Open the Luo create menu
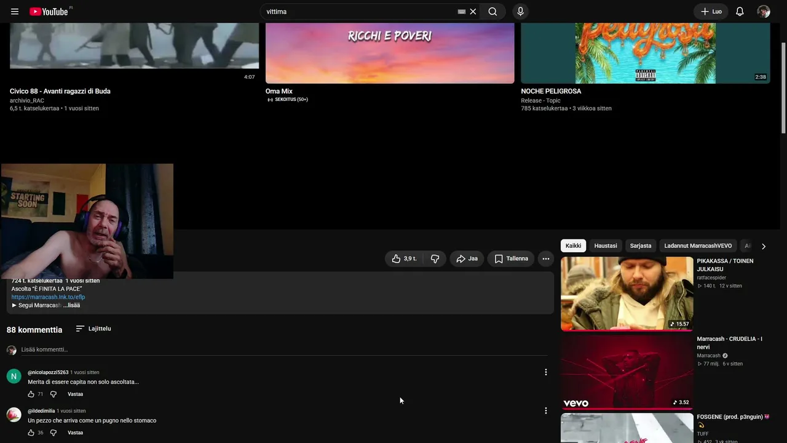787x443 pixels. (x=711, y=12)
